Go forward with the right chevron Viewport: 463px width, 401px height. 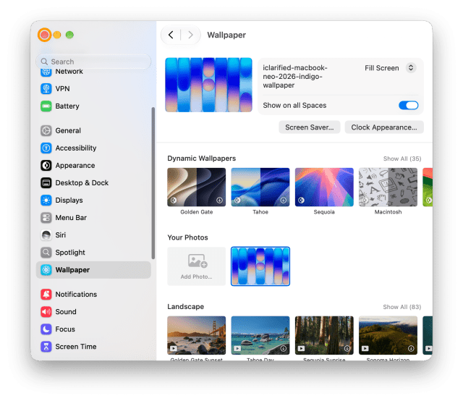(x=190, y=35)
